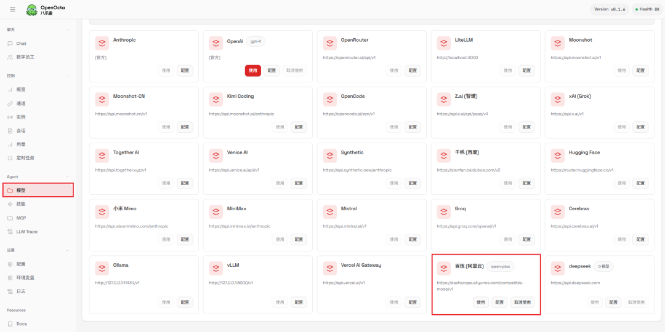
Task: Open 配置 for the Moonshot provider
Action: 640,71
